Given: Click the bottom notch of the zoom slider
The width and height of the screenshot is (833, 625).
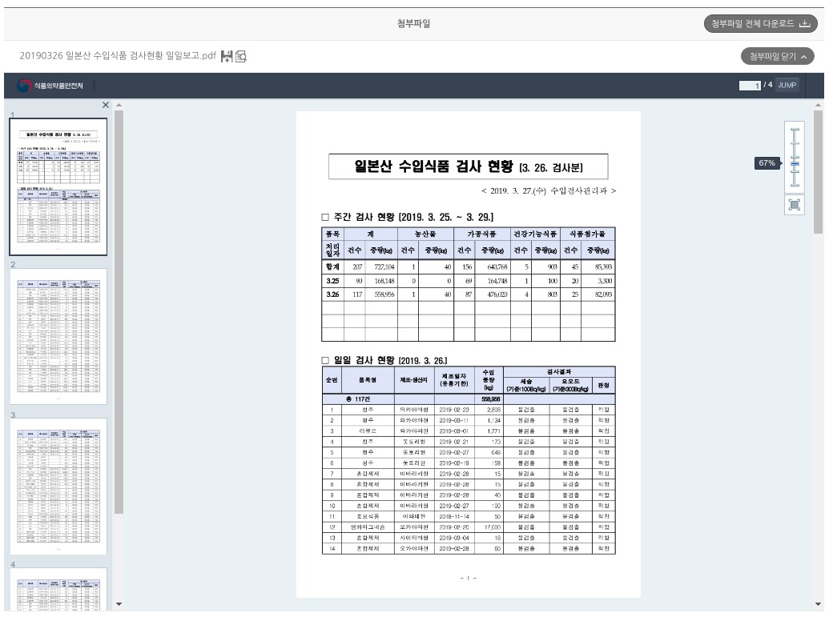Looking at the screenshot, I should [795, 185].
